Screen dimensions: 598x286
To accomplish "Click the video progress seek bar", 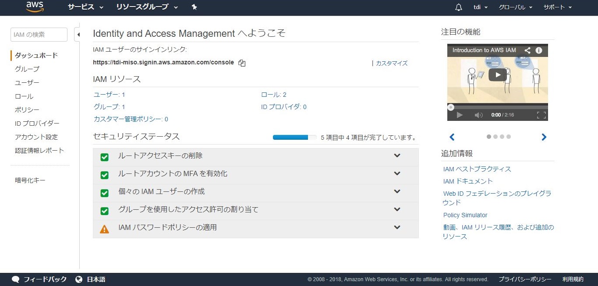I will click(497, 107).
